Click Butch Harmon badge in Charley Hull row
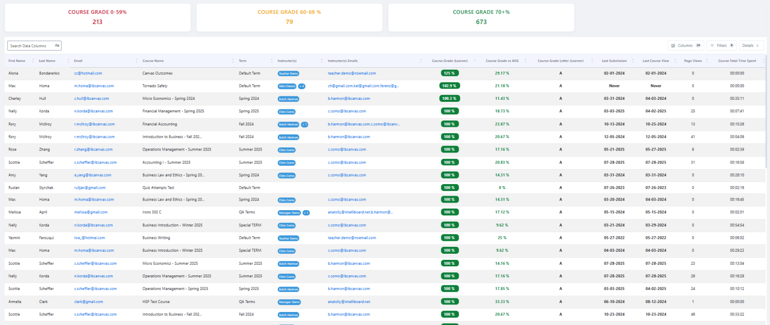The image size is (770, 325). pyautogui.click(x=288, y=99)
